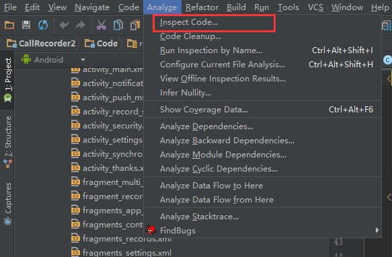Screen dimensions: 392x257
Task: Close the Analyze menu
Action: [162, 7]
